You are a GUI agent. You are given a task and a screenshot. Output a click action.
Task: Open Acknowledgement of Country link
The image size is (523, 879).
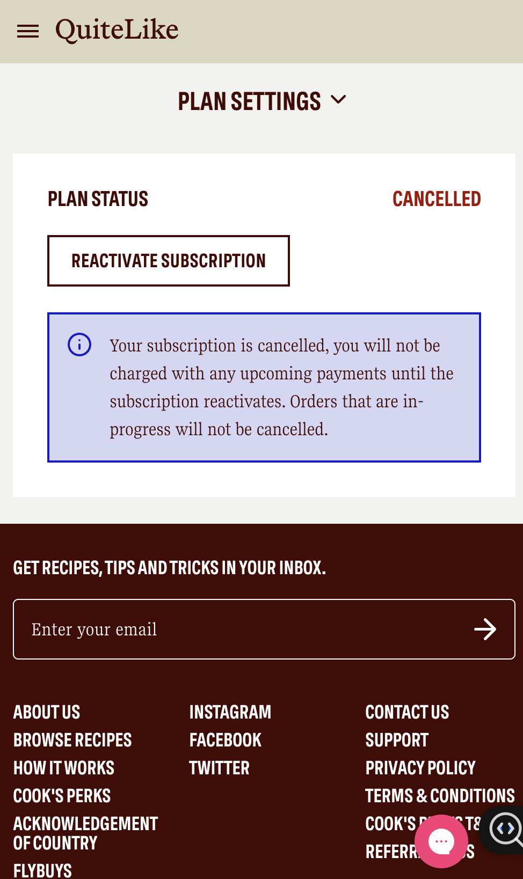86,833
